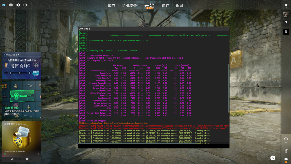Click the Home icon in the top-left

(4, 5)
